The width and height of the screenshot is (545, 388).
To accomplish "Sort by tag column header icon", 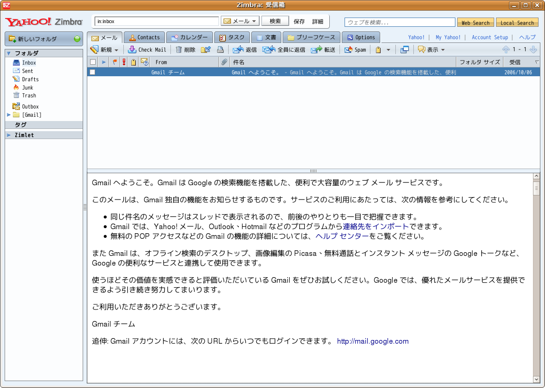I will coord(133,62).
